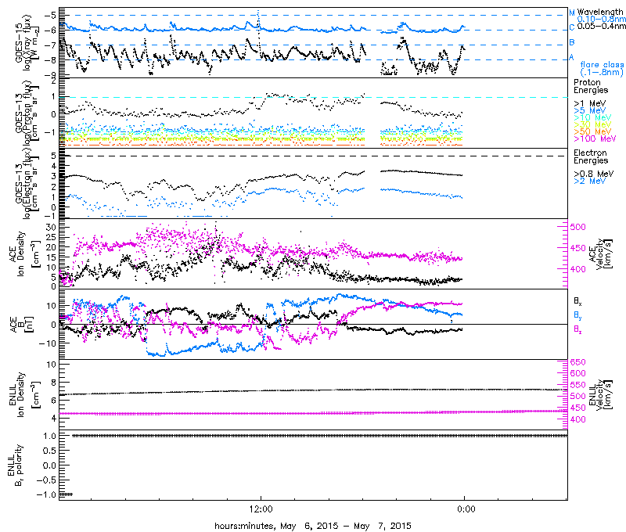The image size is (626, 532).
Task: Click the 'C' flare class marker
Action: pyautogui.click(x=572, y=27)
